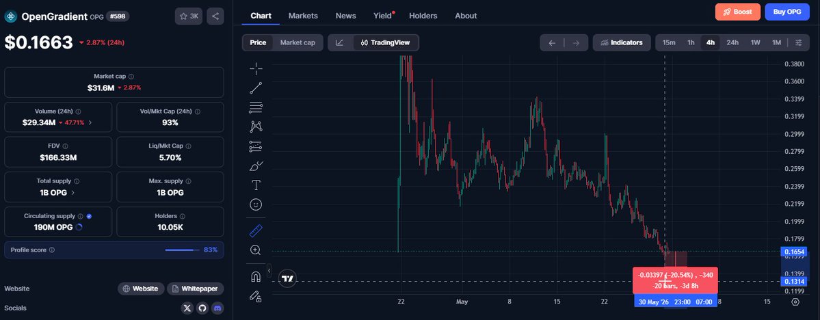Click the Boost button
The height and width of the screenshot is (320, 820).
(x=738, y=12)
